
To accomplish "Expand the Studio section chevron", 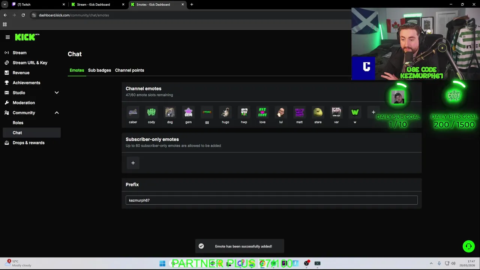I will 57,93.
